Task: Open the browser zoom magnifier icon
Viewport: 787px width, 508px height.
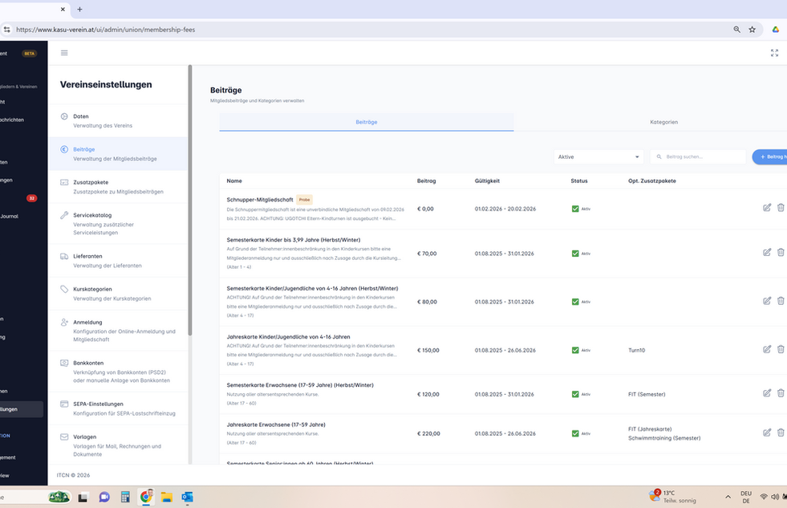Action: point(736,30)
